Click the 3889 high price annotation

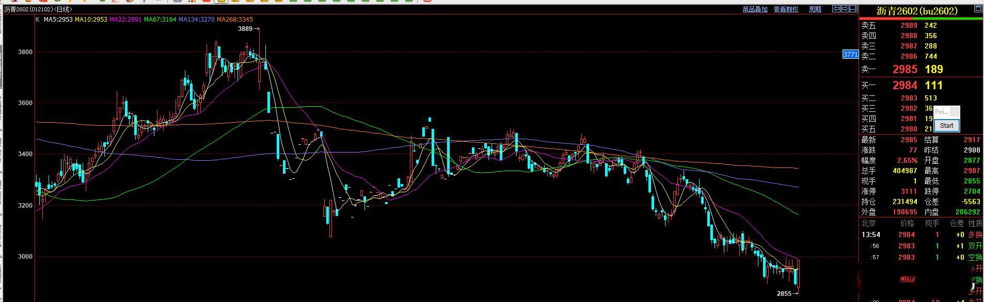pos(245,29)
